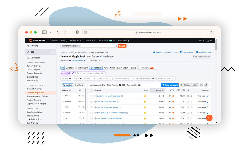The height and width of the screenshot is (150, 240).
Task: Open the KD % filter dropdown
Action: (x=78, y=78)
